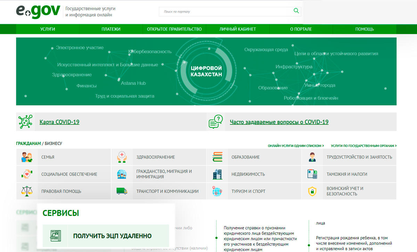
Task: Click Электронное участие banner text
Action: 80,48
